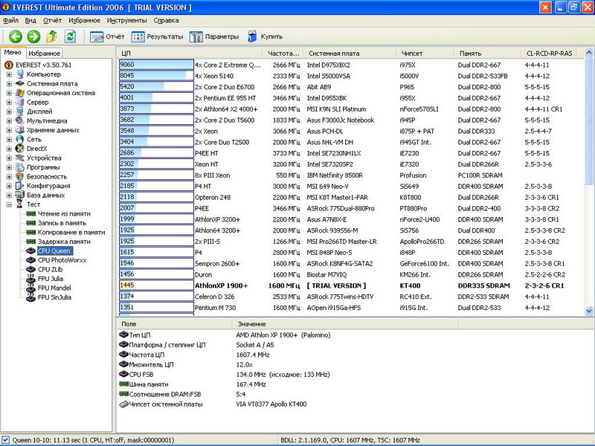Expand the Мультимедиа tree node
Viewport: 595px width, 446px height.
tap(9, 120)
